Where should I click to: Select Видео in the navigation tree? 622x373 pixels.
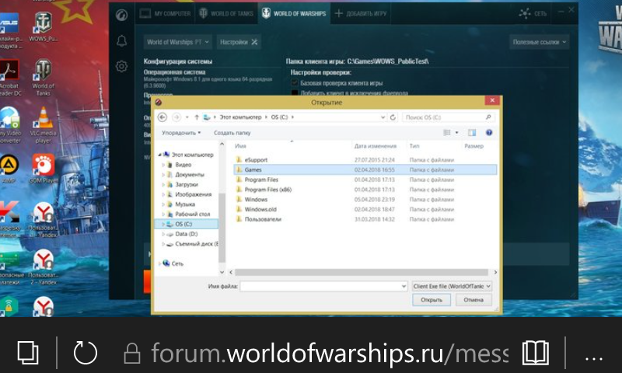(183, 165)
